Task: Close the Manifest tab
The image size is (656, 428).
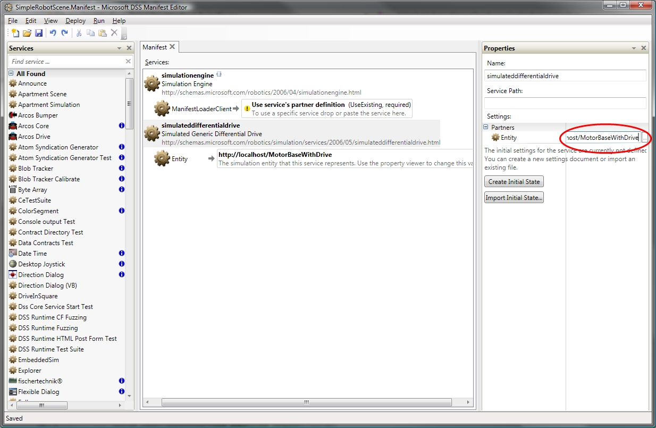Action: click(x=172, y=47)
